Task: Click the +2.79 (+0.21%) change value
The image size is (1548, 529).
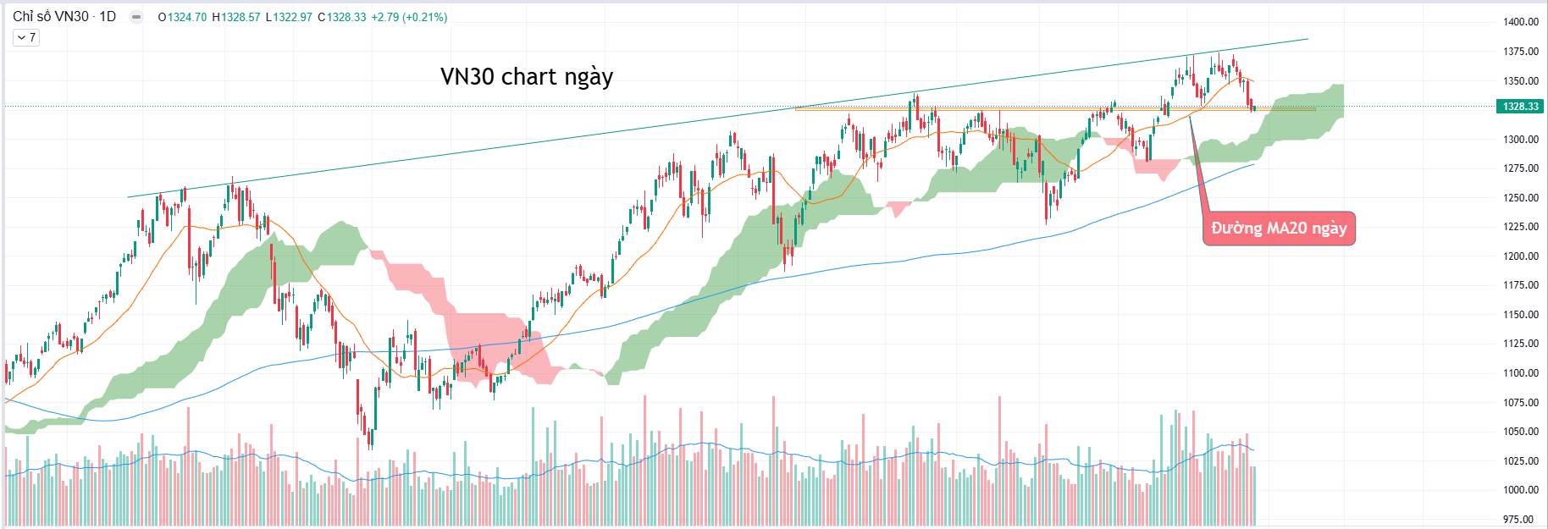Action: 411,17
